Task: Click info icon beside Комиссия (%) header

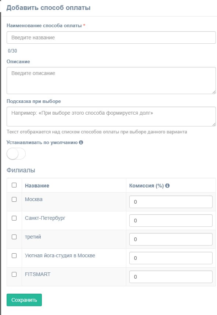Action: click(x=167, y=186)
